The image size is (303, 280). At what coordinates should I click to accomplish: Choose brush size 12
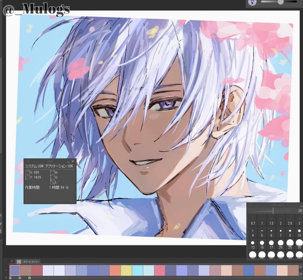point(253,244)
